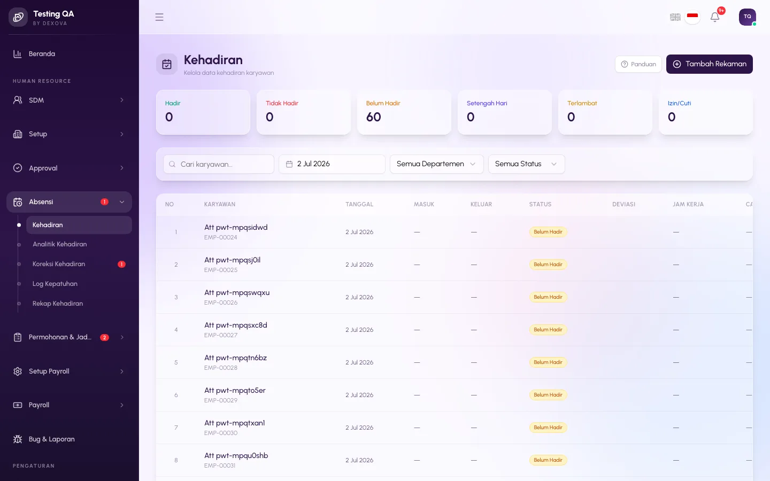Click the Payroll money icon

[18, 405]
